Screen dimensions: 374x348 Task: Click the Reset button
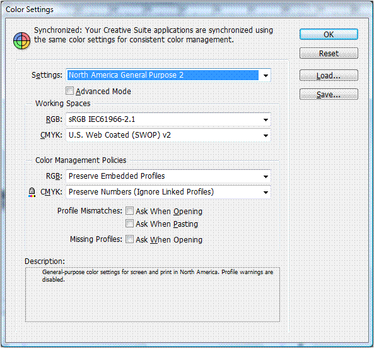point(329,53)
